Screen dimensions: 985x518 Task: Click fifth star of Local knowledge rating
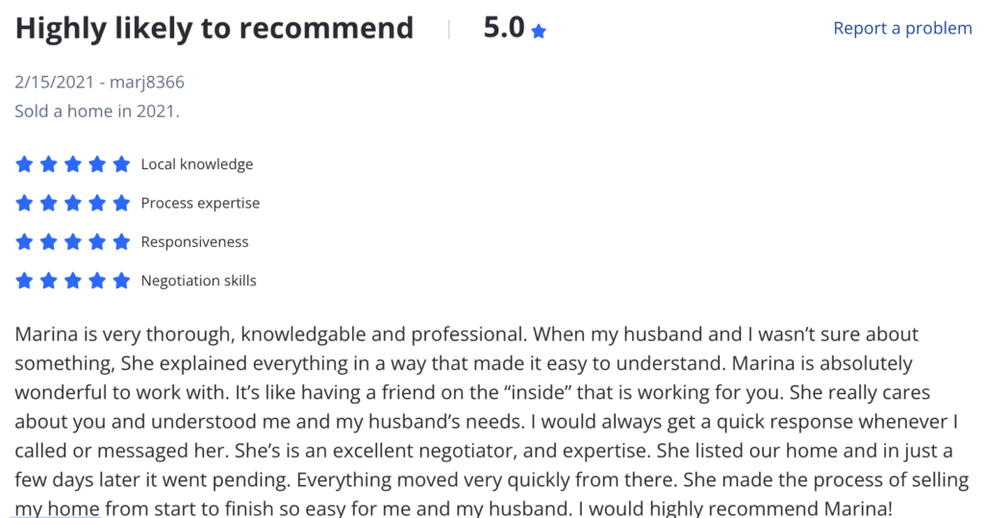coord(121,164)
